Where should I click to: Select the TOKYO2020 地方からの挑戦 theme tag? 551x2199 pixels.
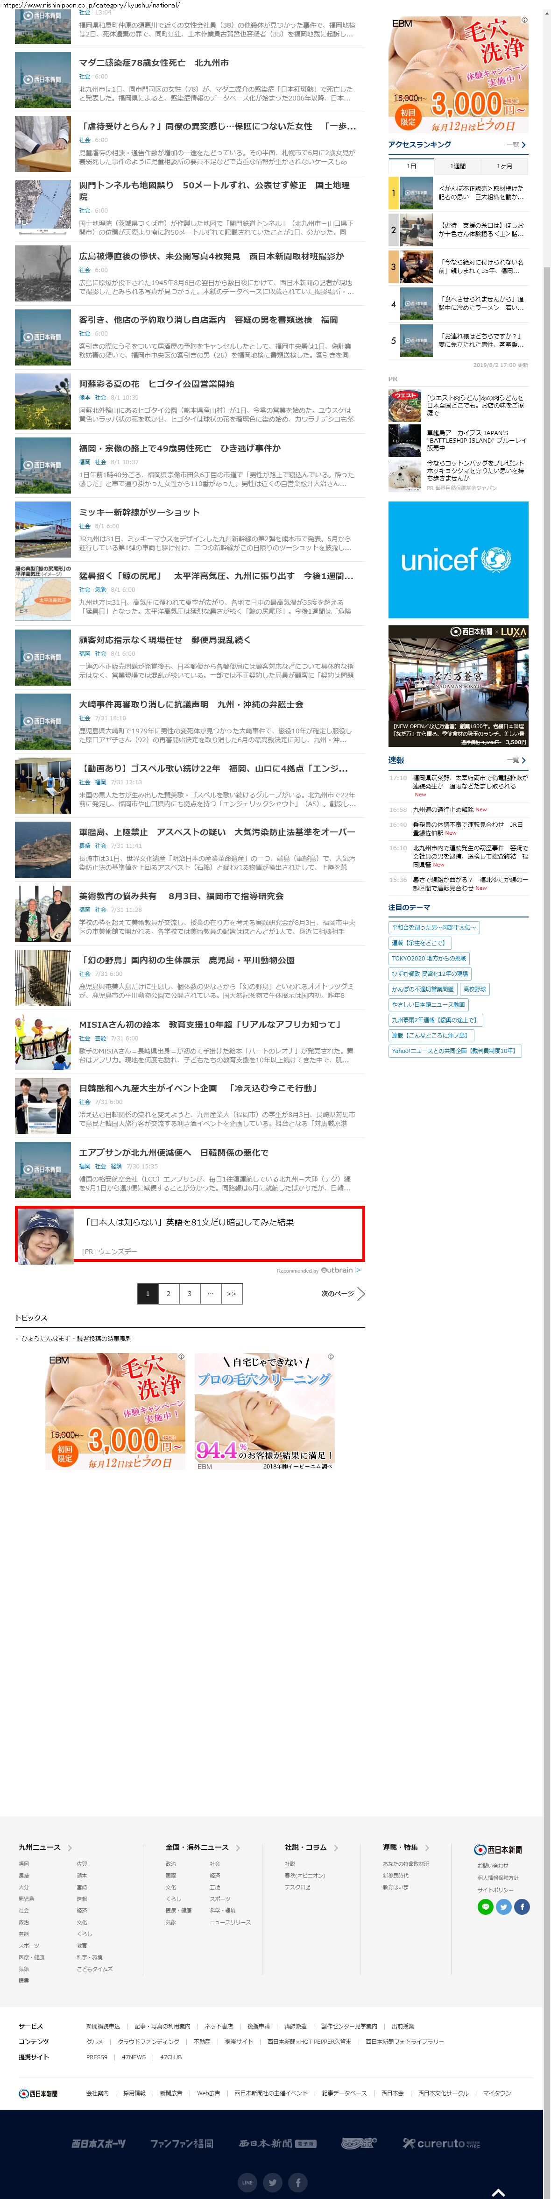429,959
